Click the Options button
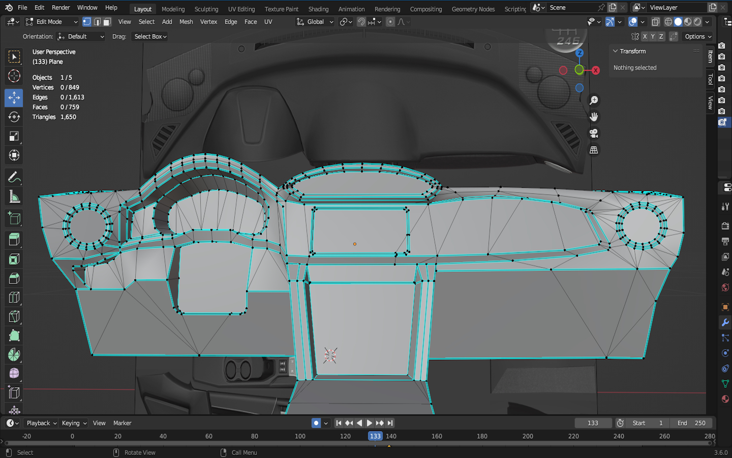 (x=697, y=37)
